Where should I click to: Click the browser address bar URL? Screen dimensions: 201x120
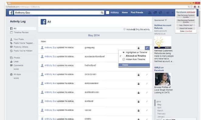pos(23,7)
